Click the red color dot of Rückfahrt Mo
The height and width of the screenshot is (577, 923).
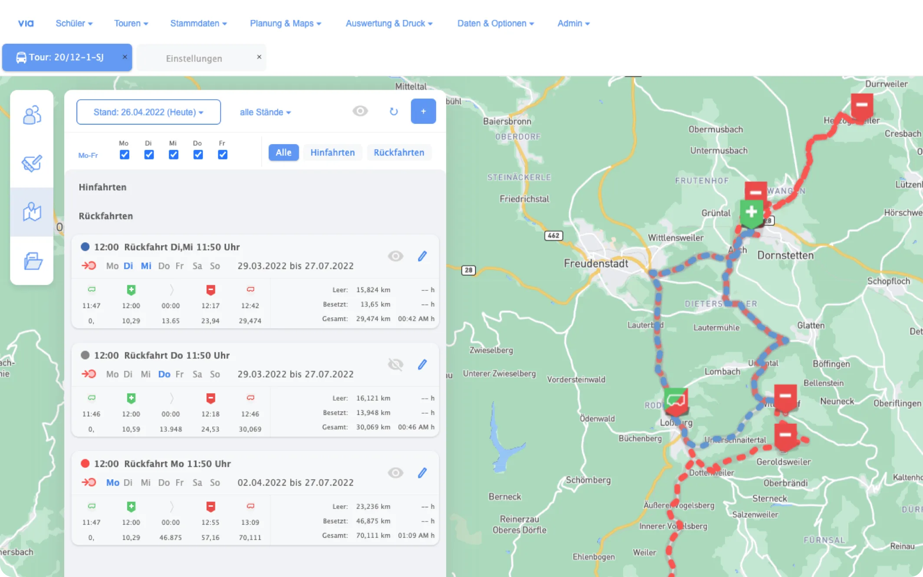[x=85, y=464]
